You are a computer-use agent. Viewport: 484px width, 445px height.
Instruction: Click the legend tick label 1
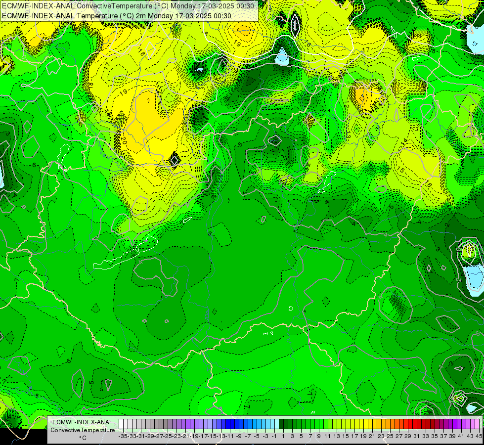[283, 436]
